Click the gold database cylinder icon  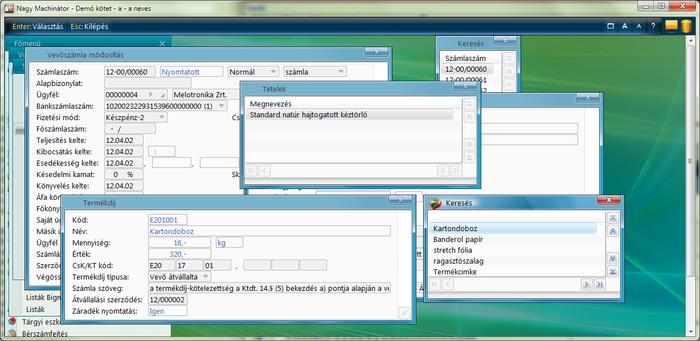pos(686,26)
